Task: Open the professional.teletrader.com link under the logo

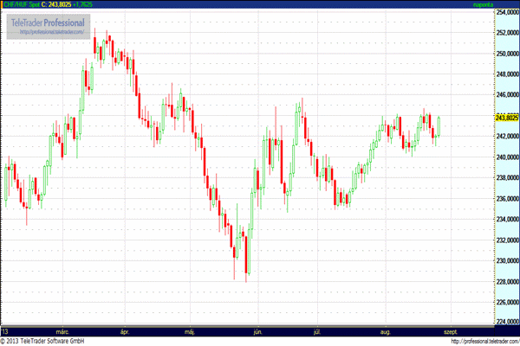Action: click(49, 32)
